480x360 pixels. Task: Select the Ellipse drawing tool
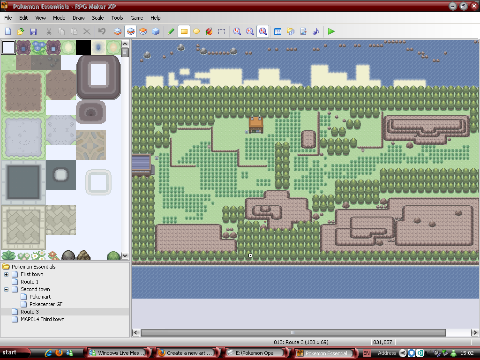(x=196, y=31)
